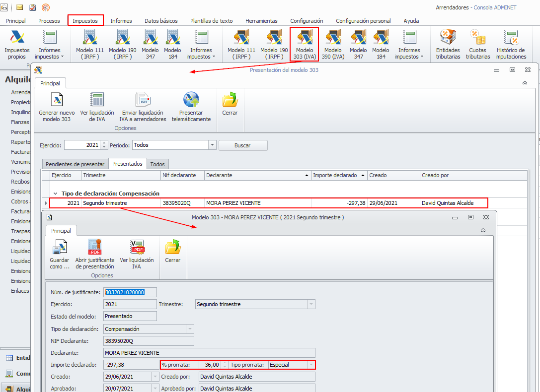The width and height of the screenshot is (540, 392).
Task: Click the Buscar button
Action: (x=242, y=145)
